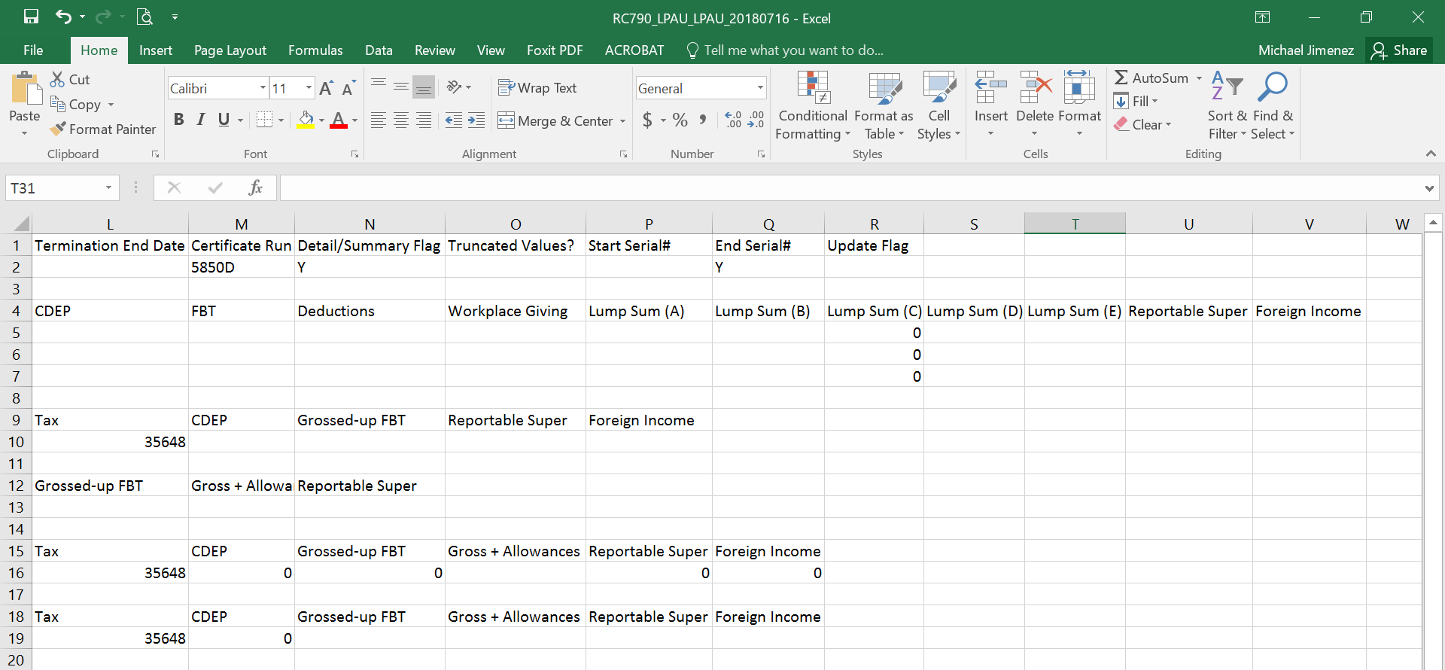Open the font name Calibri dropdown
This screenshot has width=1445, height=670.
click(263, 88)
